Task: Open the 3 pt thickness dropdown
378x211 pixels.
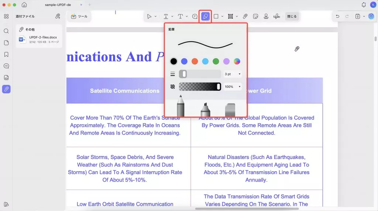Action: [x=233, y=74]
